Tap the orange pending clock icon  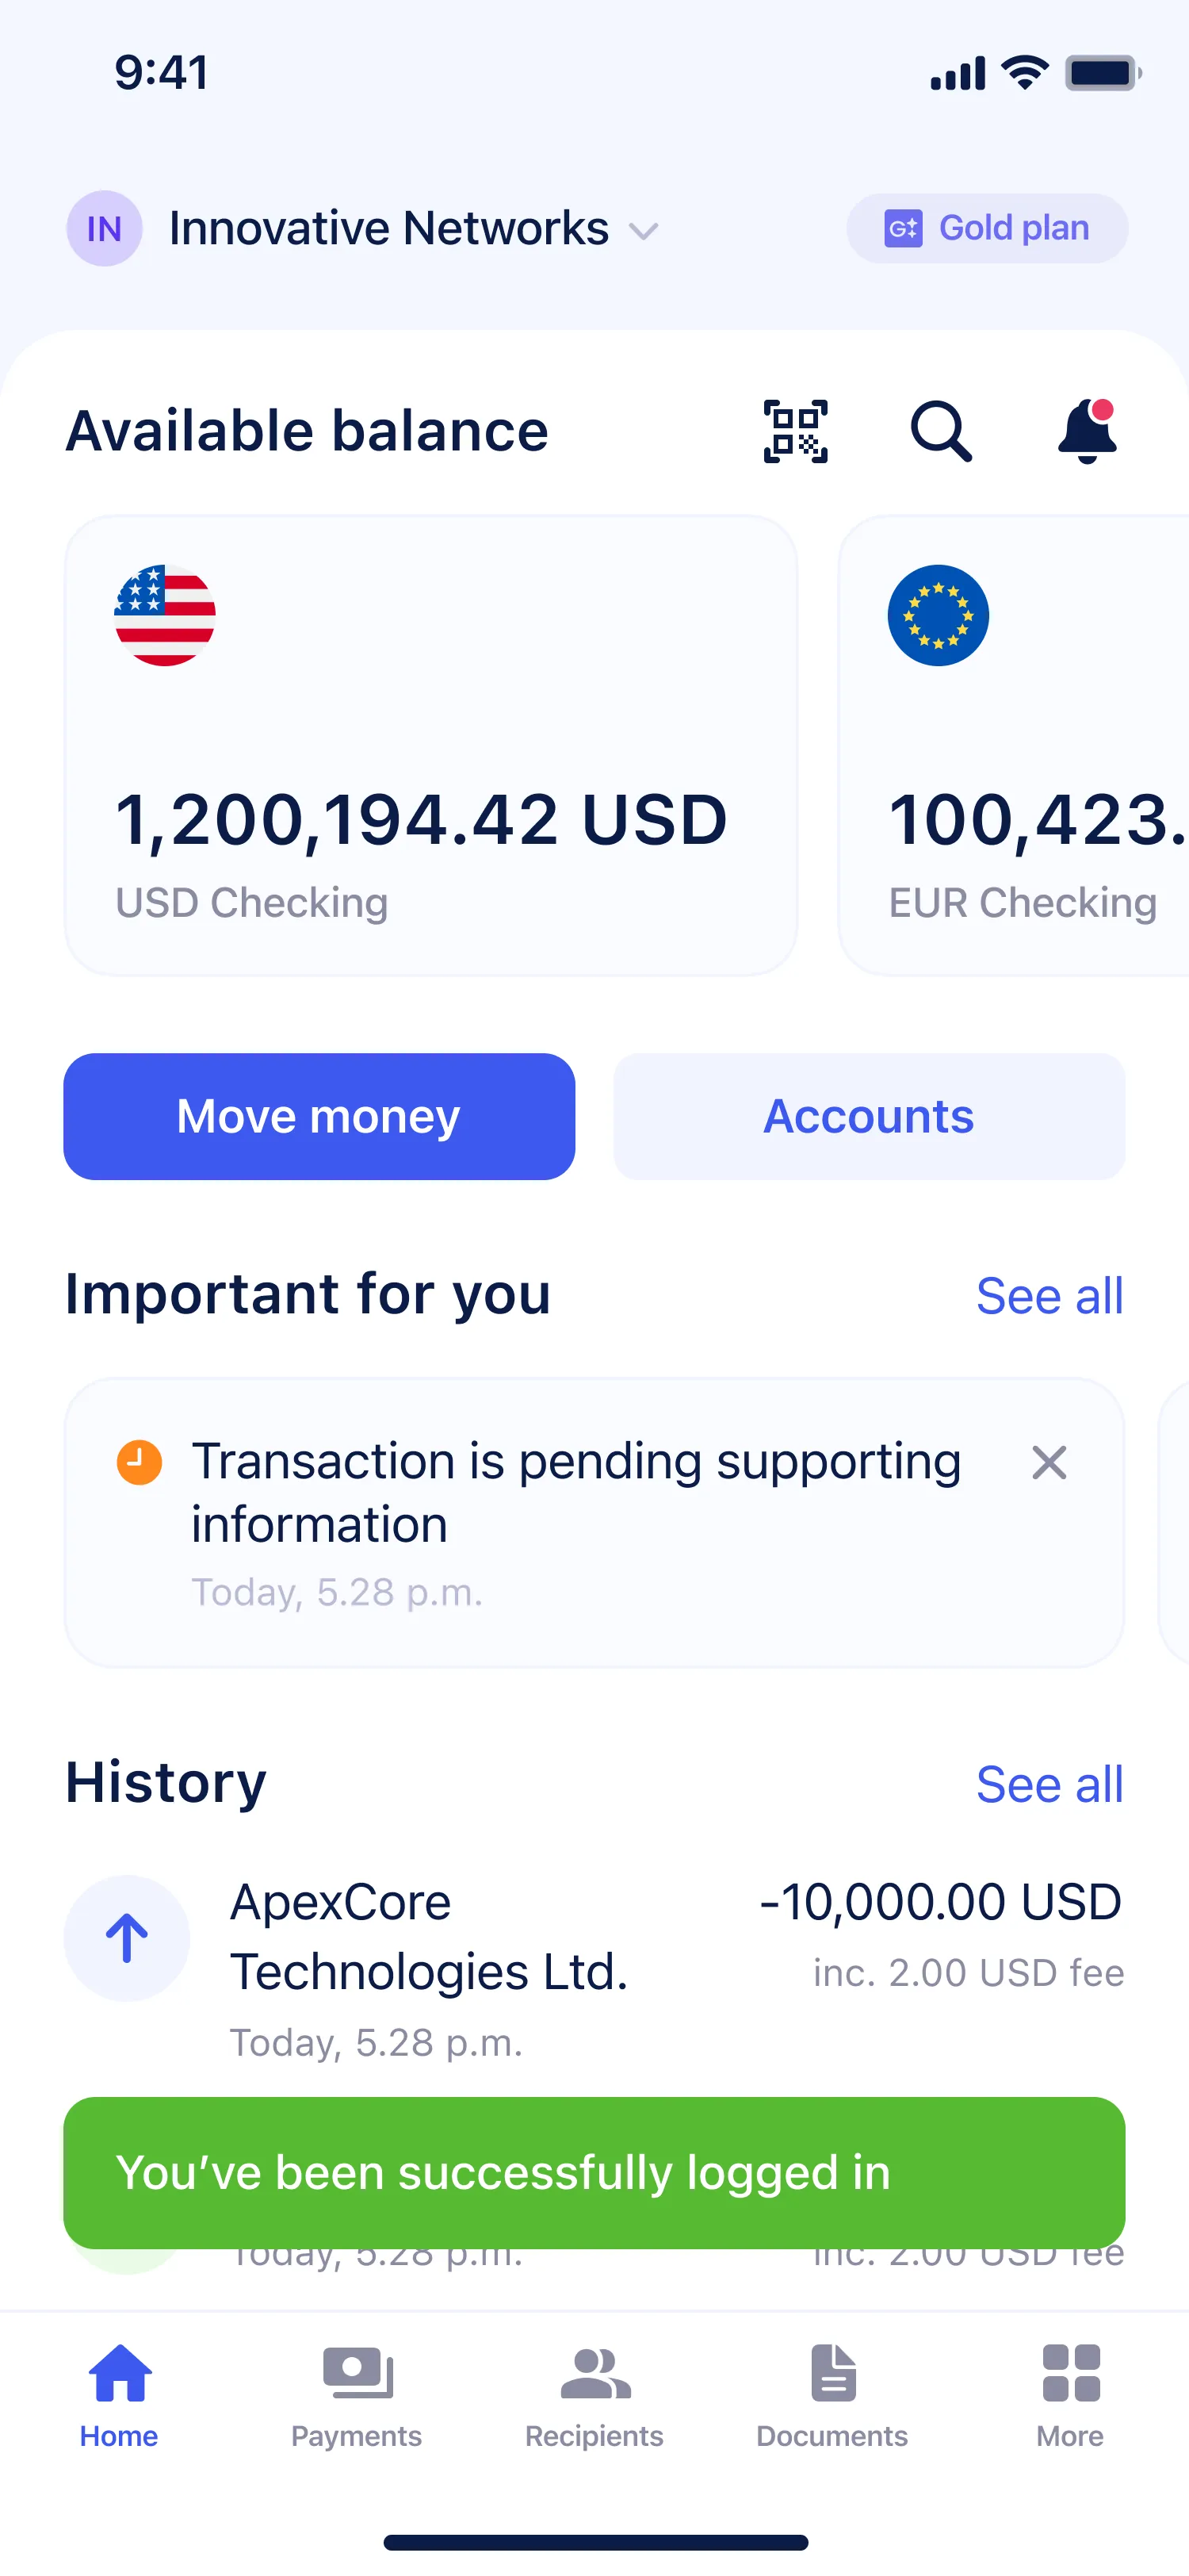[139, 1462]
